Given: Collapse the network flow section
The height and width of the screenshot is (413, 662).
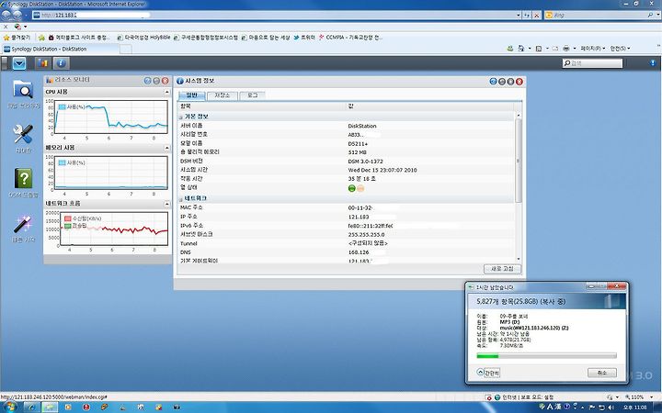Looking at the screenshot, I should 166,204.
